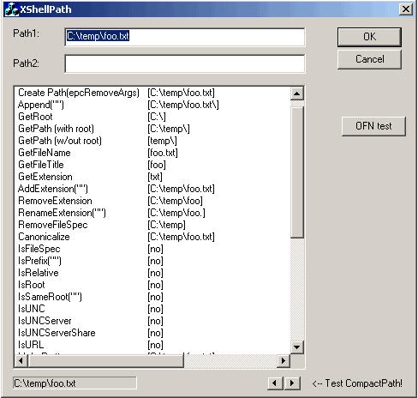Screen dimensions: 418x398
Task: Click the CompactPath right arrow button
Action: point(292,383)
